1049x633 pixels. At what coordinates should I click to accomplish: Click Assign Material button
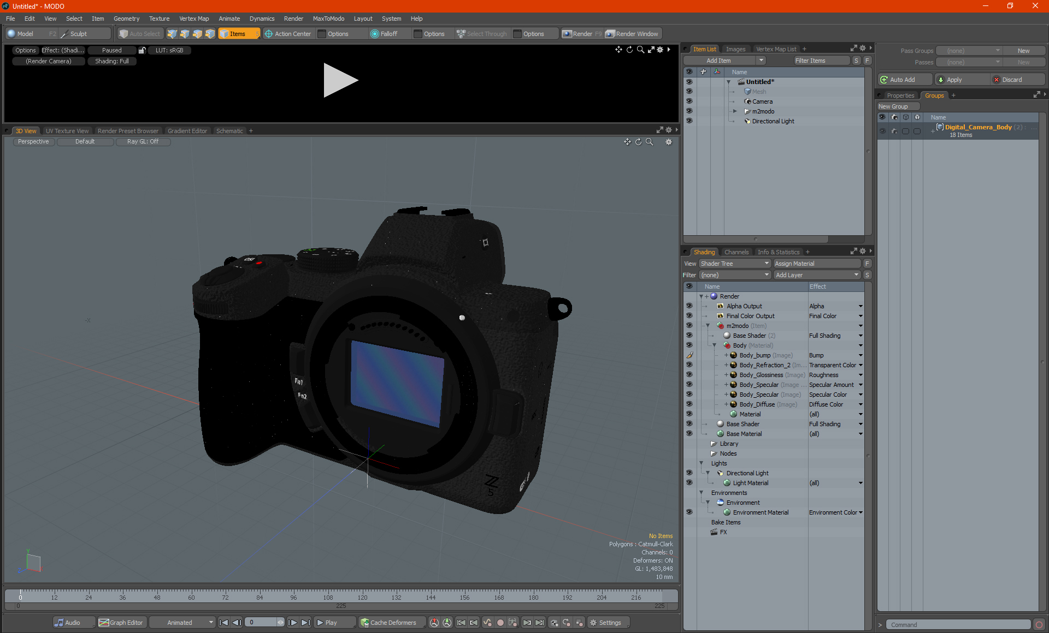coord(817,264)
